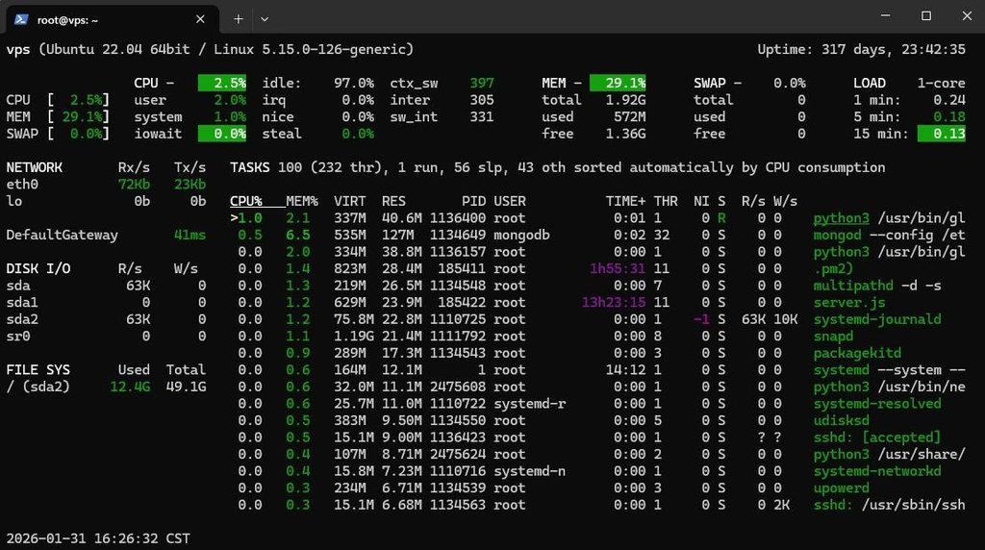Click the multipathd -d -s process
The height and width of the screenshot is (550, 985).
(877, 286)
